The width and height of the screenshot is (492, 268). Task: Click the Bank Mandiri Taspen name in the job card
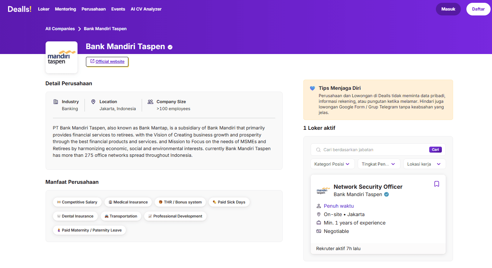(358, 194)
